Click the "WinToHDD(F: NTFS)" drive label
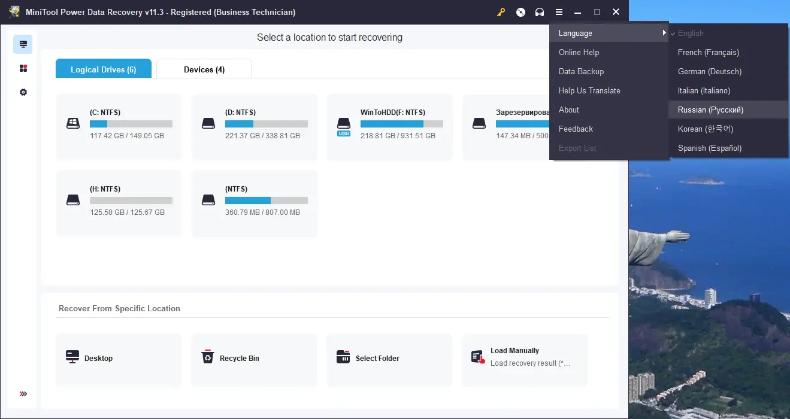 (393, 112)
